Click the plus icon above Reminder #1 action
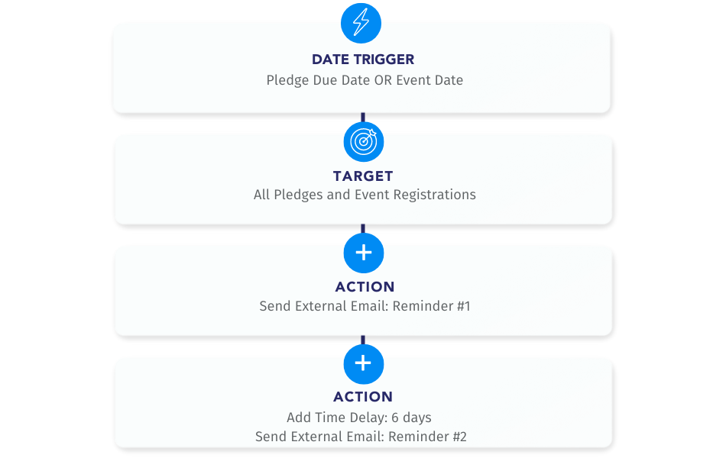This screenshot has width=726, height=458. (364, 253)
